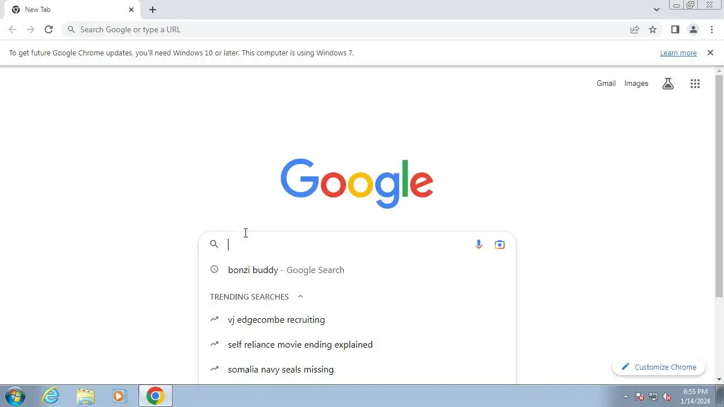Click trending arrow beside vj edgecombe
Image resolution: width=724 pixels, height=407 pixels.
click(214, 319)
